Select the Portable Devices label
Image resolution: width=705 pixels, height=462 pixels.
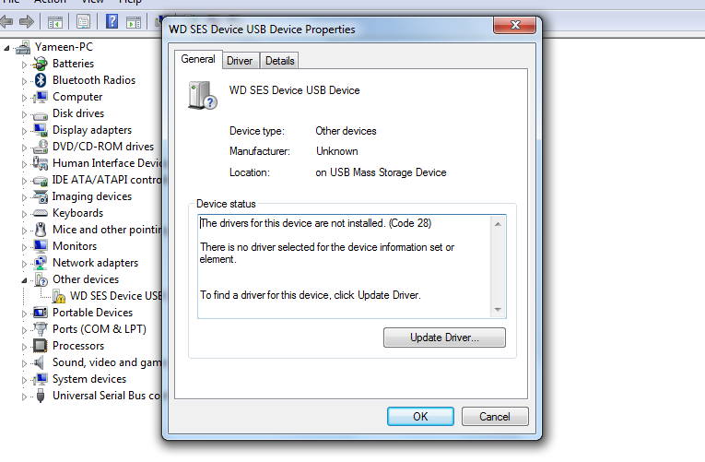pos(93,313)
